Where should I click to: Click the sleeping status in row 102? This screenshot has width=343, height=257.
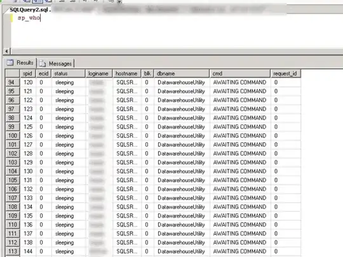coord(65,154)
